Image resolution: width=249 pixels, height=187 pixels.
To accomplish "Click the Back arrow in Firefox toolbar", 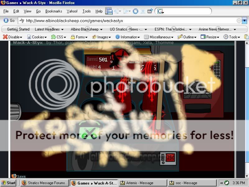I will [116, 11].
